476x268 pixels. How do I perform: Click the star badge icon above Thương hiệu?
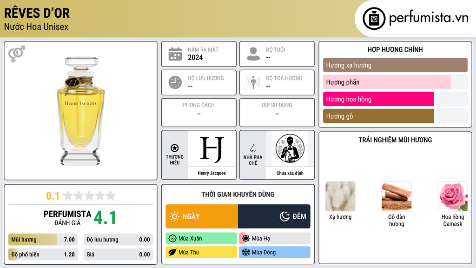[x=175, y=148]
